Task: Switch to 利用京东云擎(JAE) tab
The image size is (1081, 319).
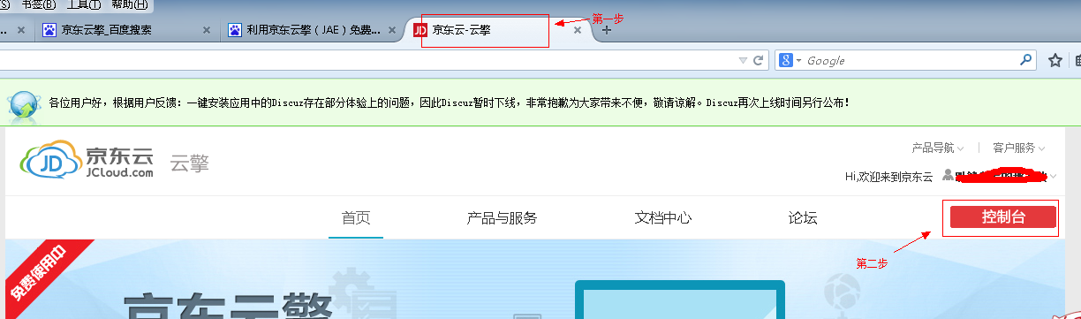Action: click(304, 30)
